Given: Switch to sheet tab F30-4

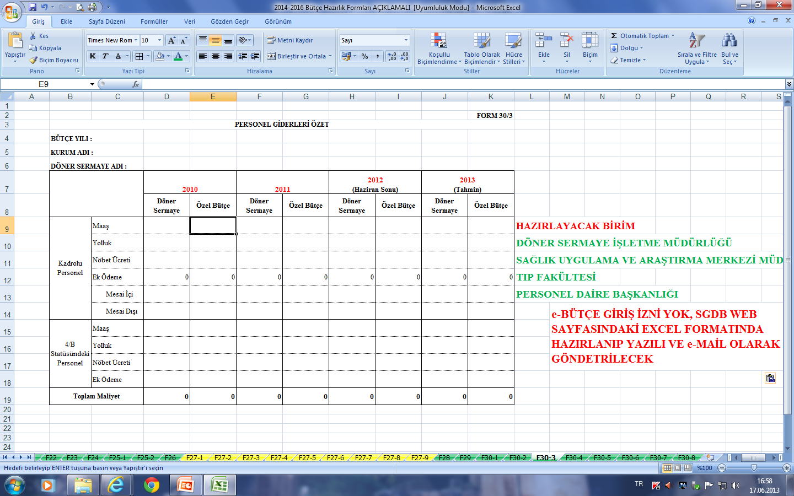Looking at the screenshot, I should [573, 457].
